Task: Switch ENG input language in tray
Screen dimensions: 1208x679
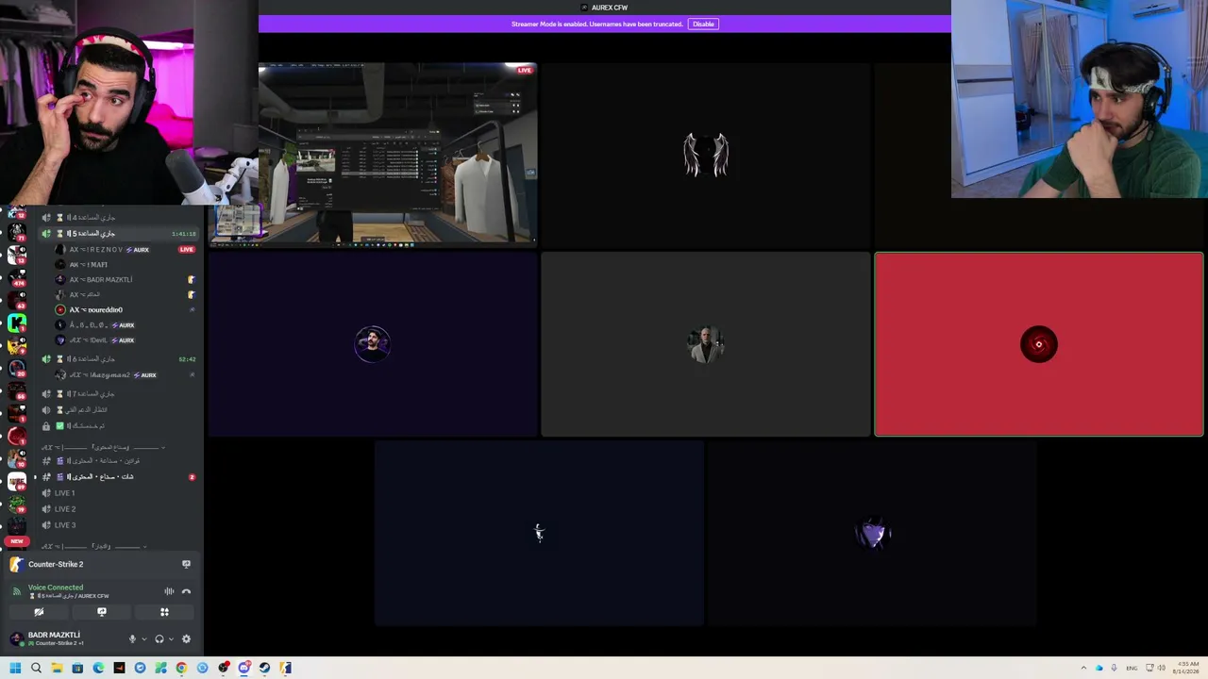Action: click(x=1132, y=668)
